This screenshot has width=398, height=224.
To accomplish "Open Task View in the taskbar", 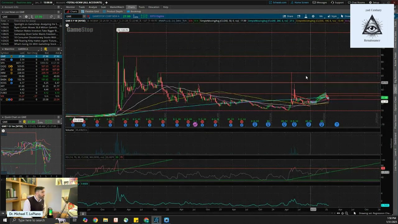I will pos(75,220).
